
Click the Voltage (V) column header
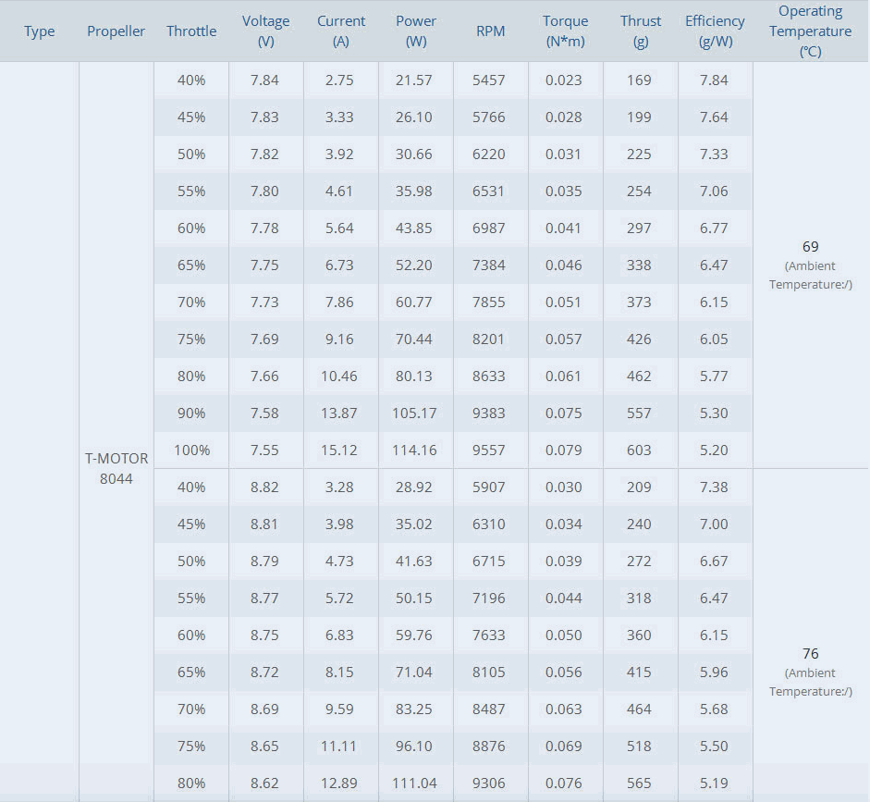[265, 31]
